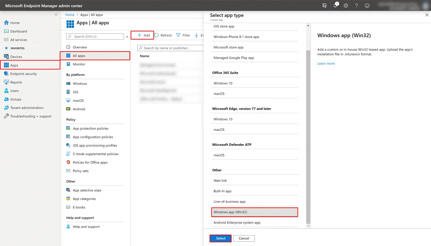Screen dimensions: 431x246
Task: Click in the Search (Ctrl+/) field
Action: pos(95,37)
